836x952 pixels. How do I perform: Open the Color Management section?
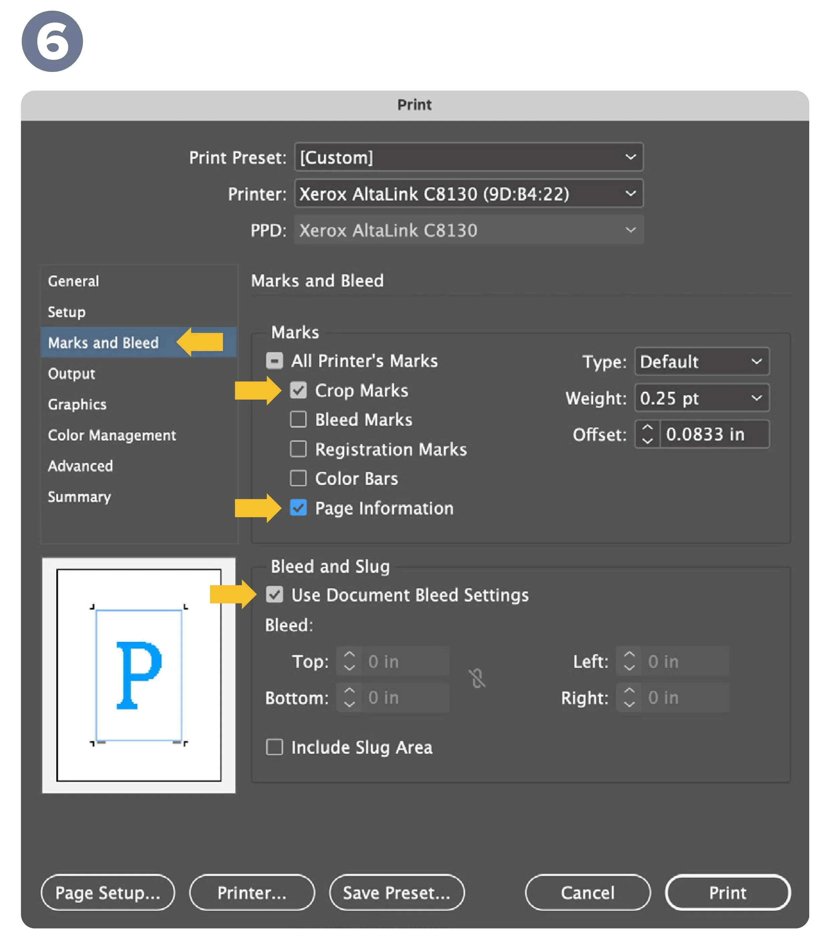pyautogui.click(x=112, y=436)
